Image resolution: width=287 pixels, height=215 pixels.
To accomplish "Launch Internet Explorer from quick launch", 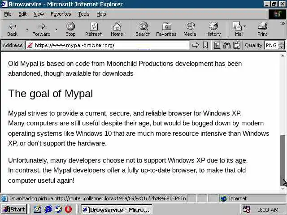I will pyautogui.click(x=48, y=209).
